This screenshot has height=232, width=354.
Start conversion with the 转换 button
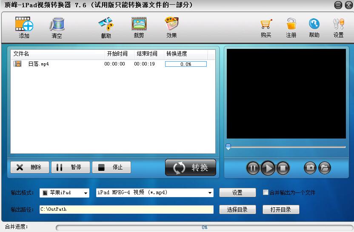(x=191, y=167)
